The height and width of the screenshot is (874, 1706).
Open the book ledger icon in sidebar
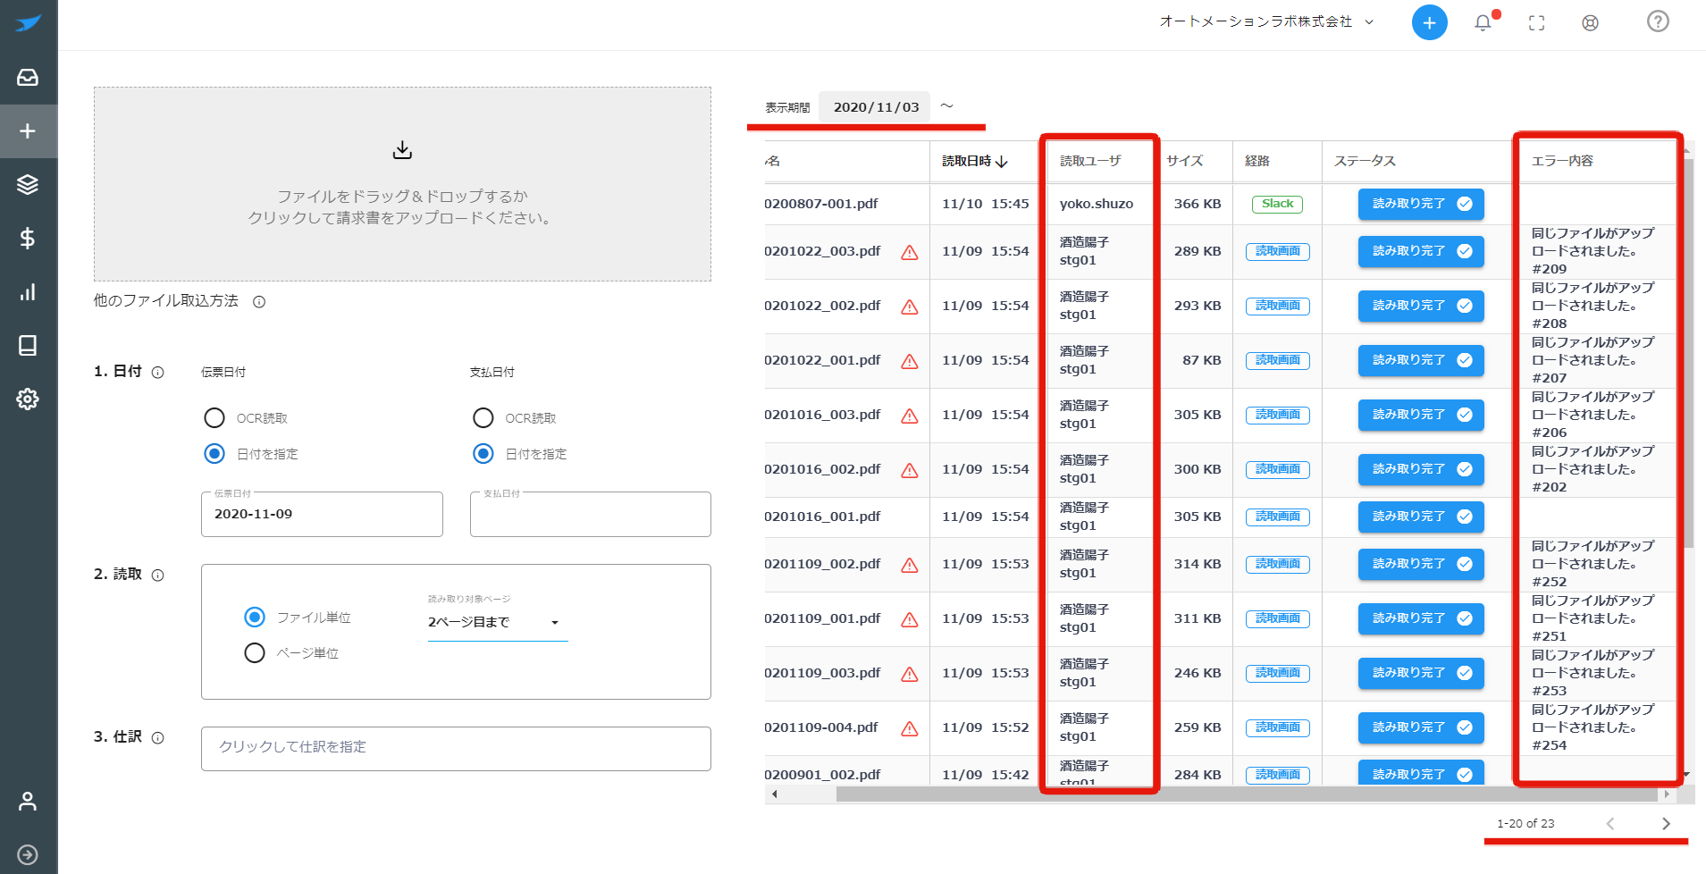pyautogui.click(x=28, y=346)
